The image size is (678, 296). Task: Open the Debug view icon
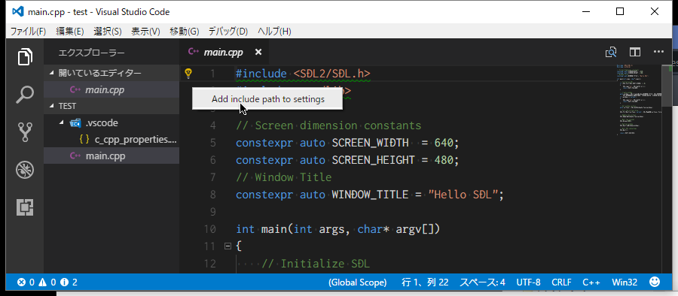[25, 170]
